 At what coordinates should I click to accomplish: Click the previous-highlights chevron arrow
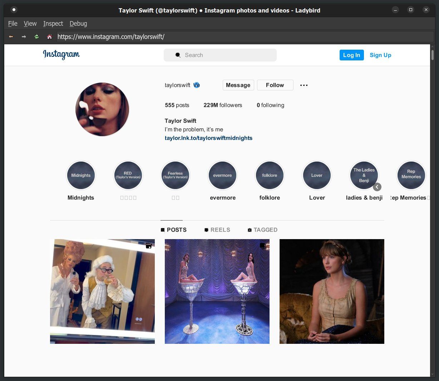pyautogui.click(x=377, y=187)
